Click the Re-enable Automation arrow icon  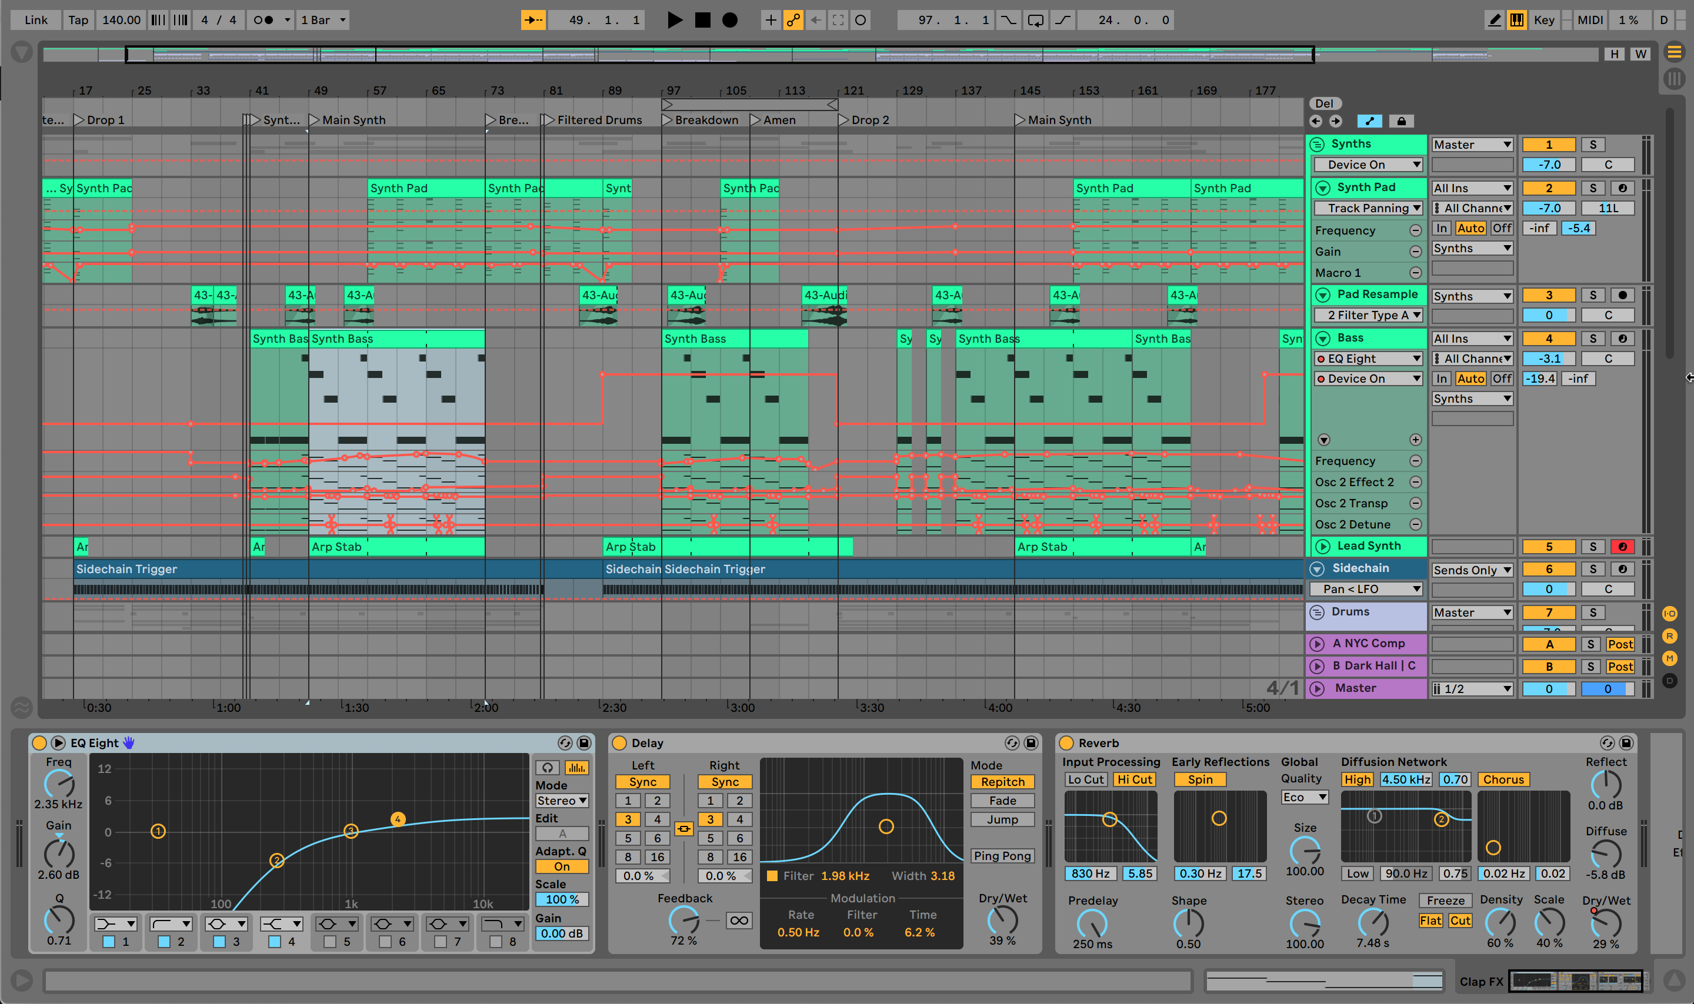[815, 21]
